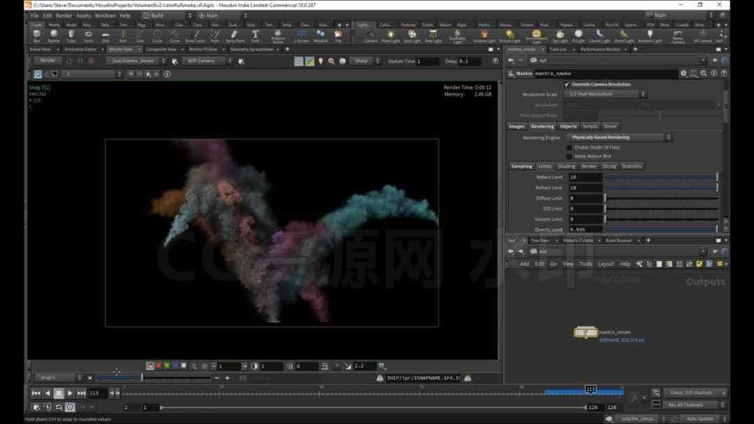Open the ROP Camera dropdown
The height and width of the screenshot is (424, 754).
[x=207, y=61]
